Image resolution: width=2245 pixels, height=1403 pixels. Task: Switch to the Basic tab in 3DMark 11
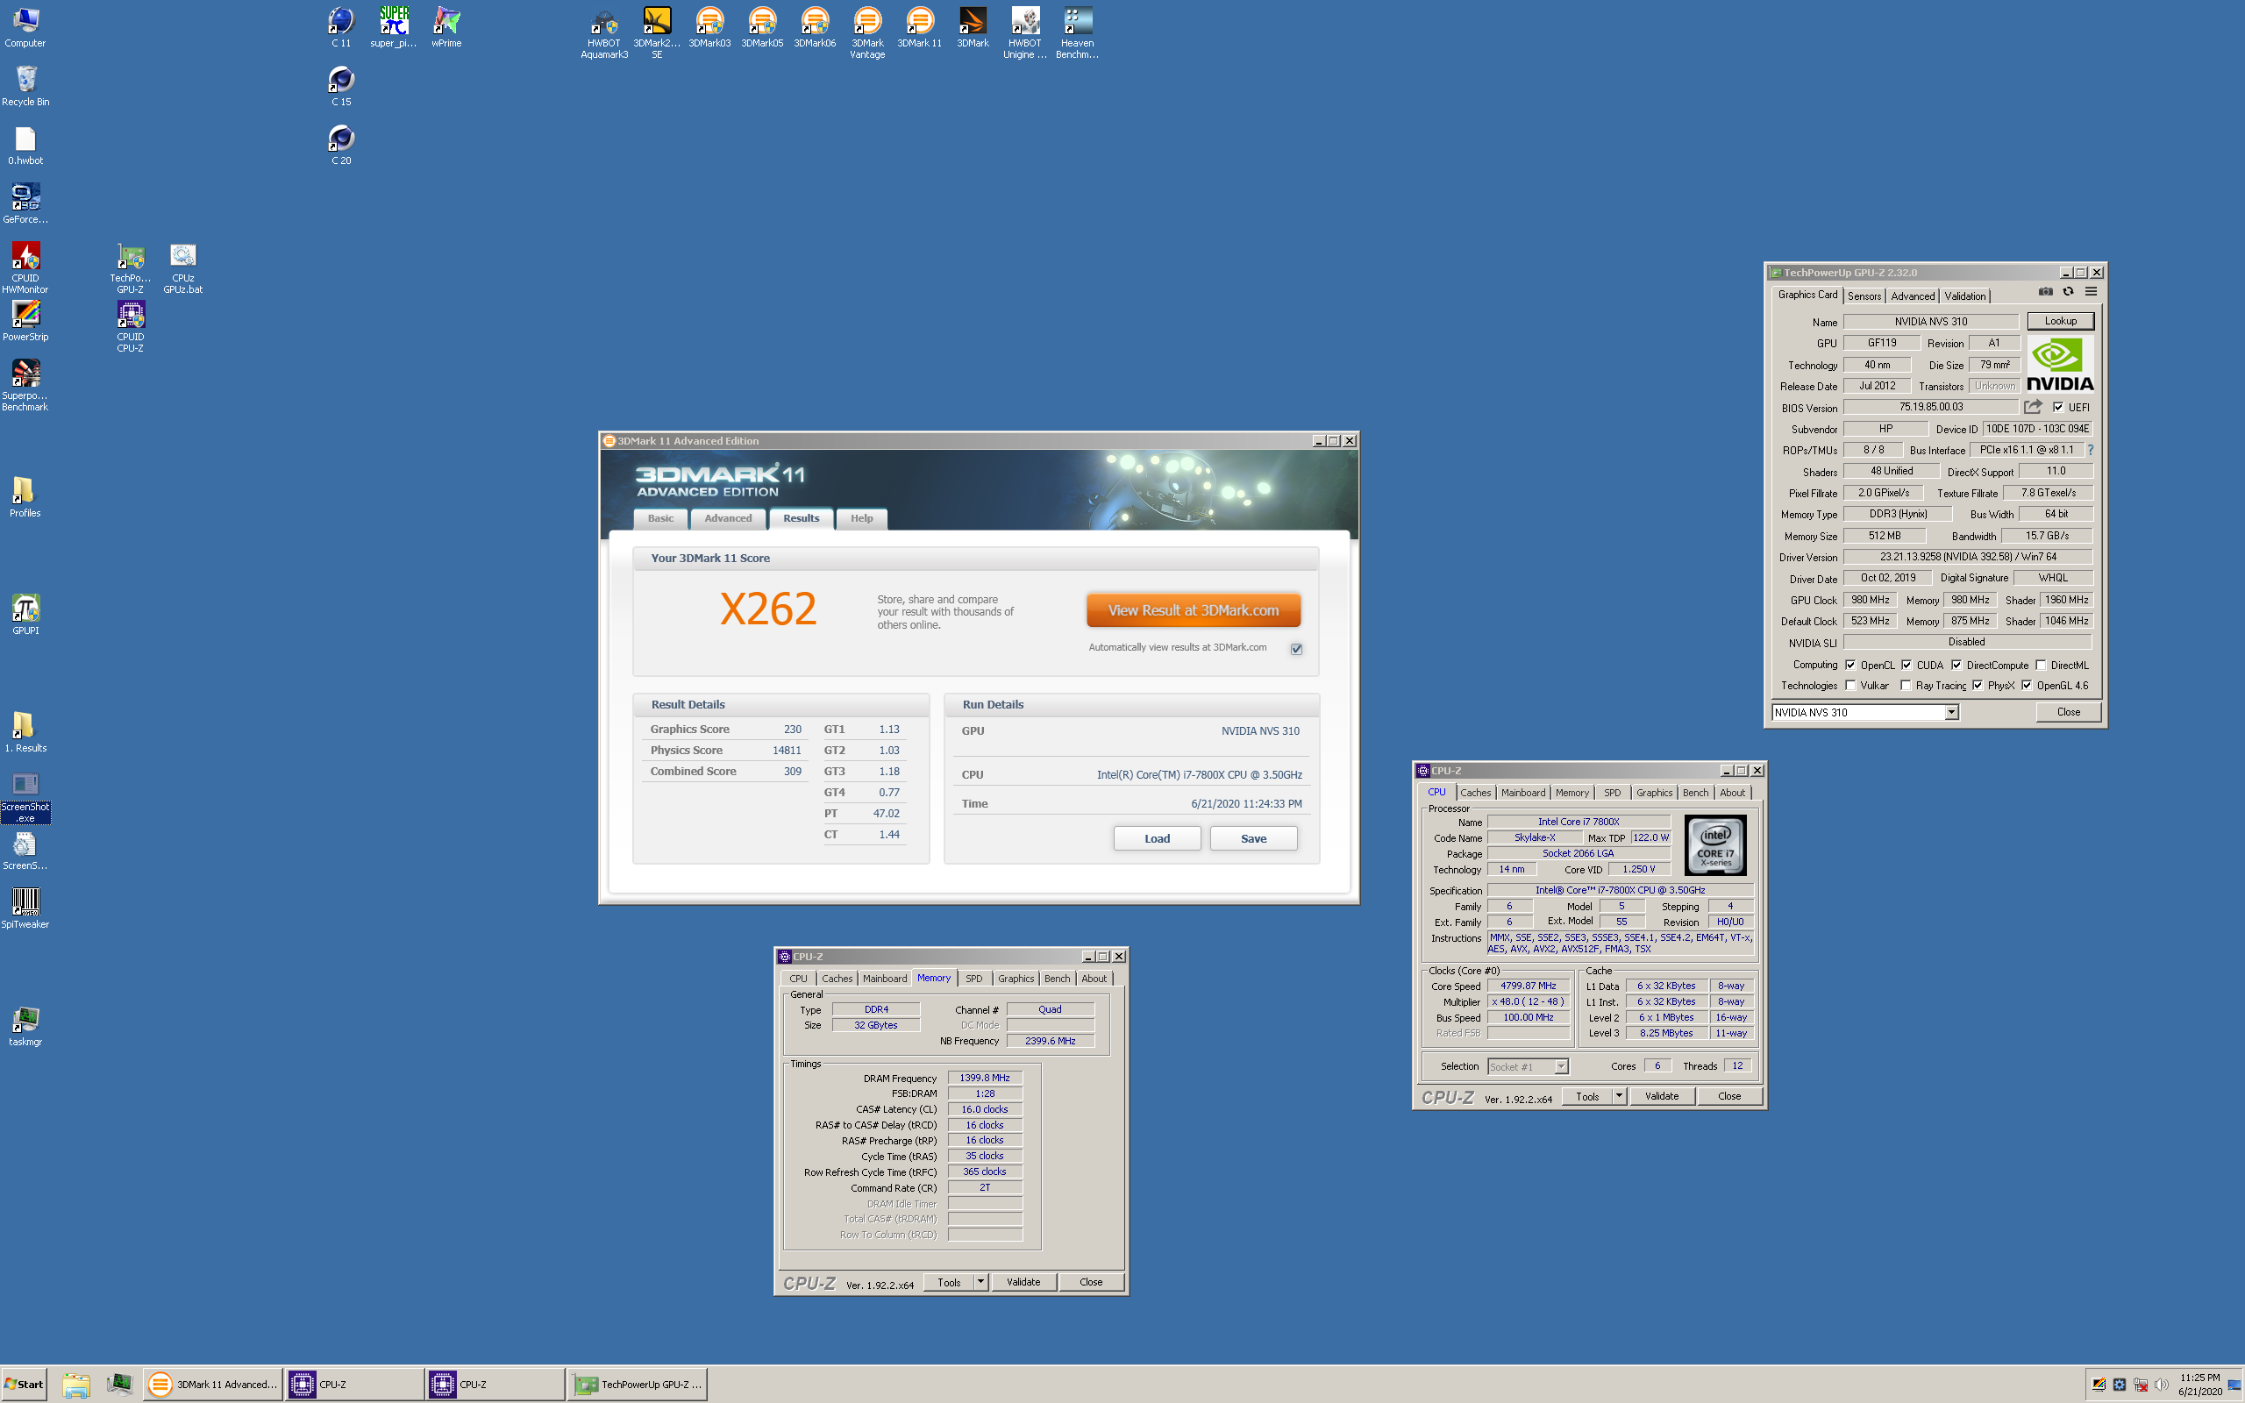click(660, 517)
